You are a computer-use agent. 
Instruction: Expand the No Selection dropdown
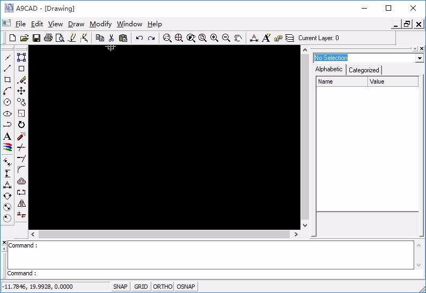pos(420,58)
